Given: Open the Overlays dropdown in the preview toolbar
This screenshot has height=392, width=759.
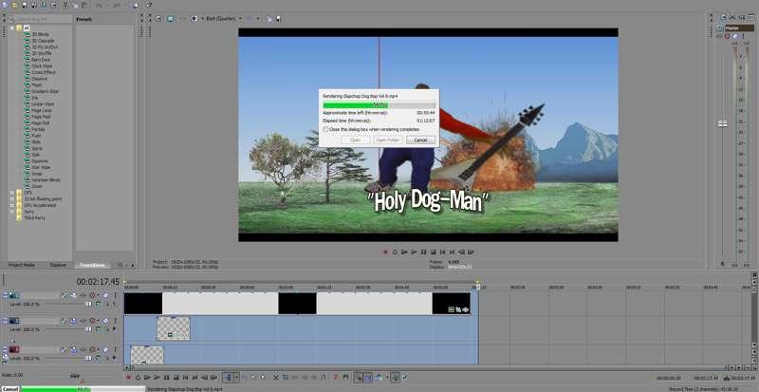Looking at the screenshot, I should coord(257,18).
